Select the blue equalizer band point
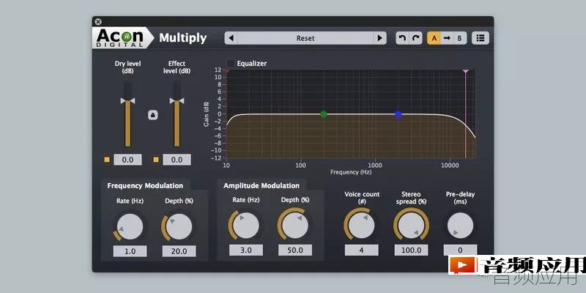 (398, 114)
